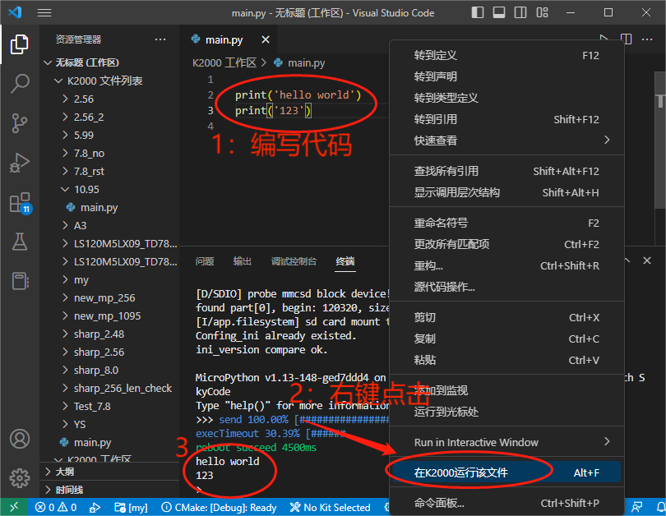This screenshot has height=516, width=666.
Task: Choose 转到引用 from context menu
Action: 506,119
